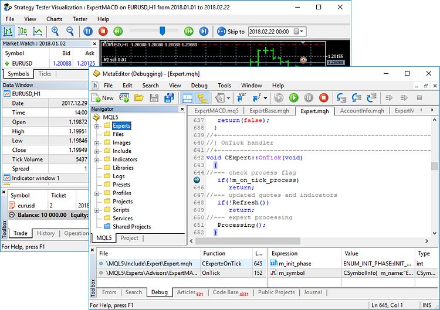The height and width of the screenshot is (310, 440).
Task: Pause debugging in MetaEditor toolbar
Action: pos(309,98)
